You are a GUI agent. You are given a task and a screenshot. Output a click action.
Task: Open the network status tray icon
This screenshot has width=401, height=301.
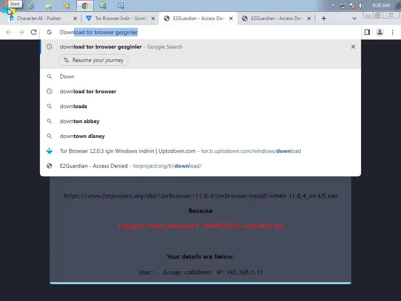[x=342, y=5]
